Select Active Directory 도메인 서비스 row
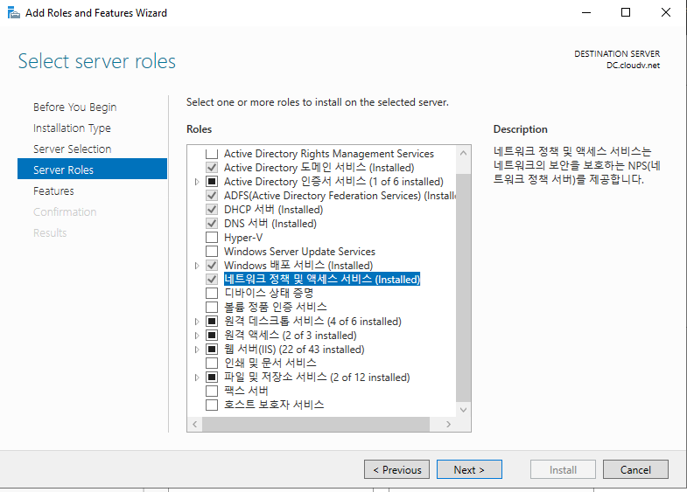687x492 pixels. tap(319, 168)
